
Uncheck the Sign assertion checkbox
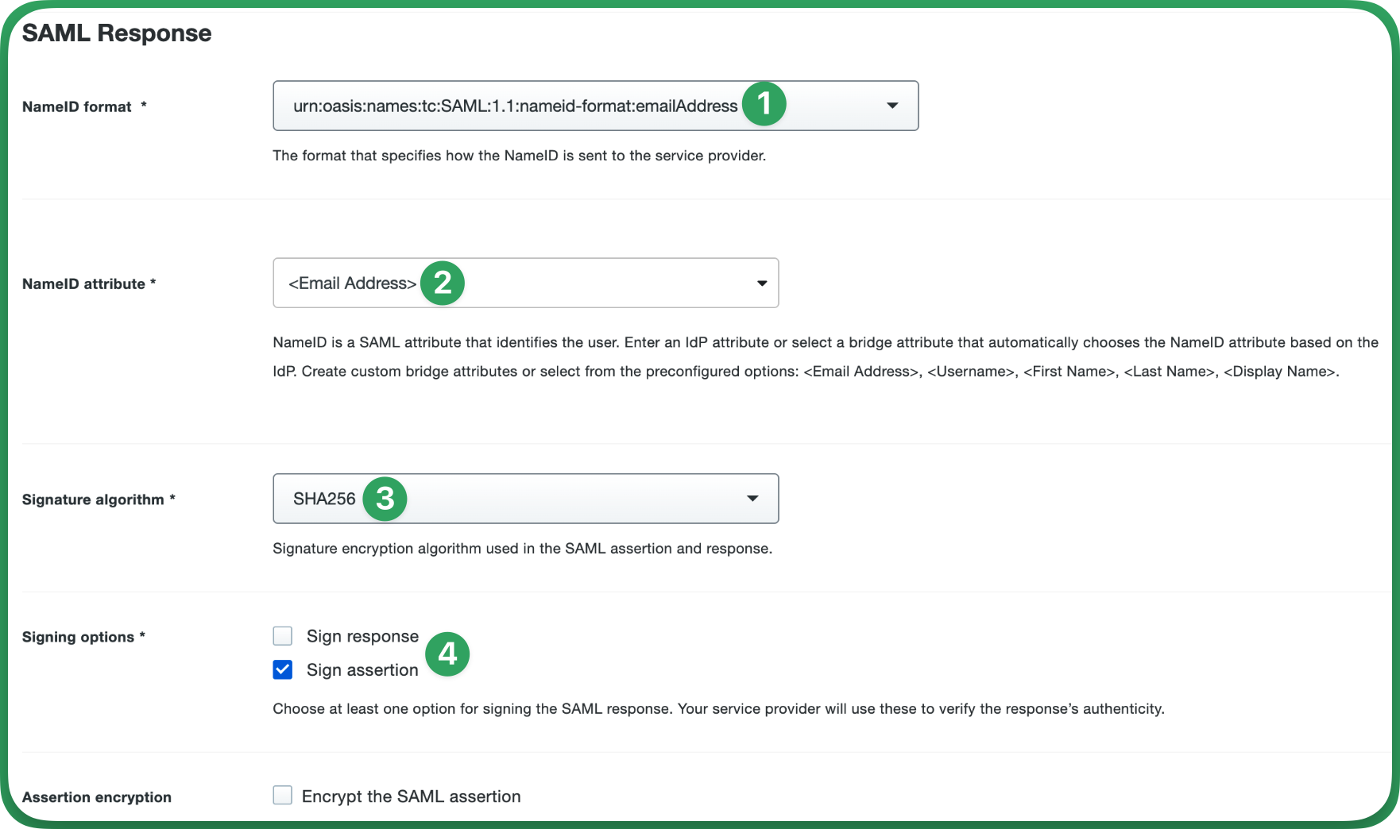282,670
